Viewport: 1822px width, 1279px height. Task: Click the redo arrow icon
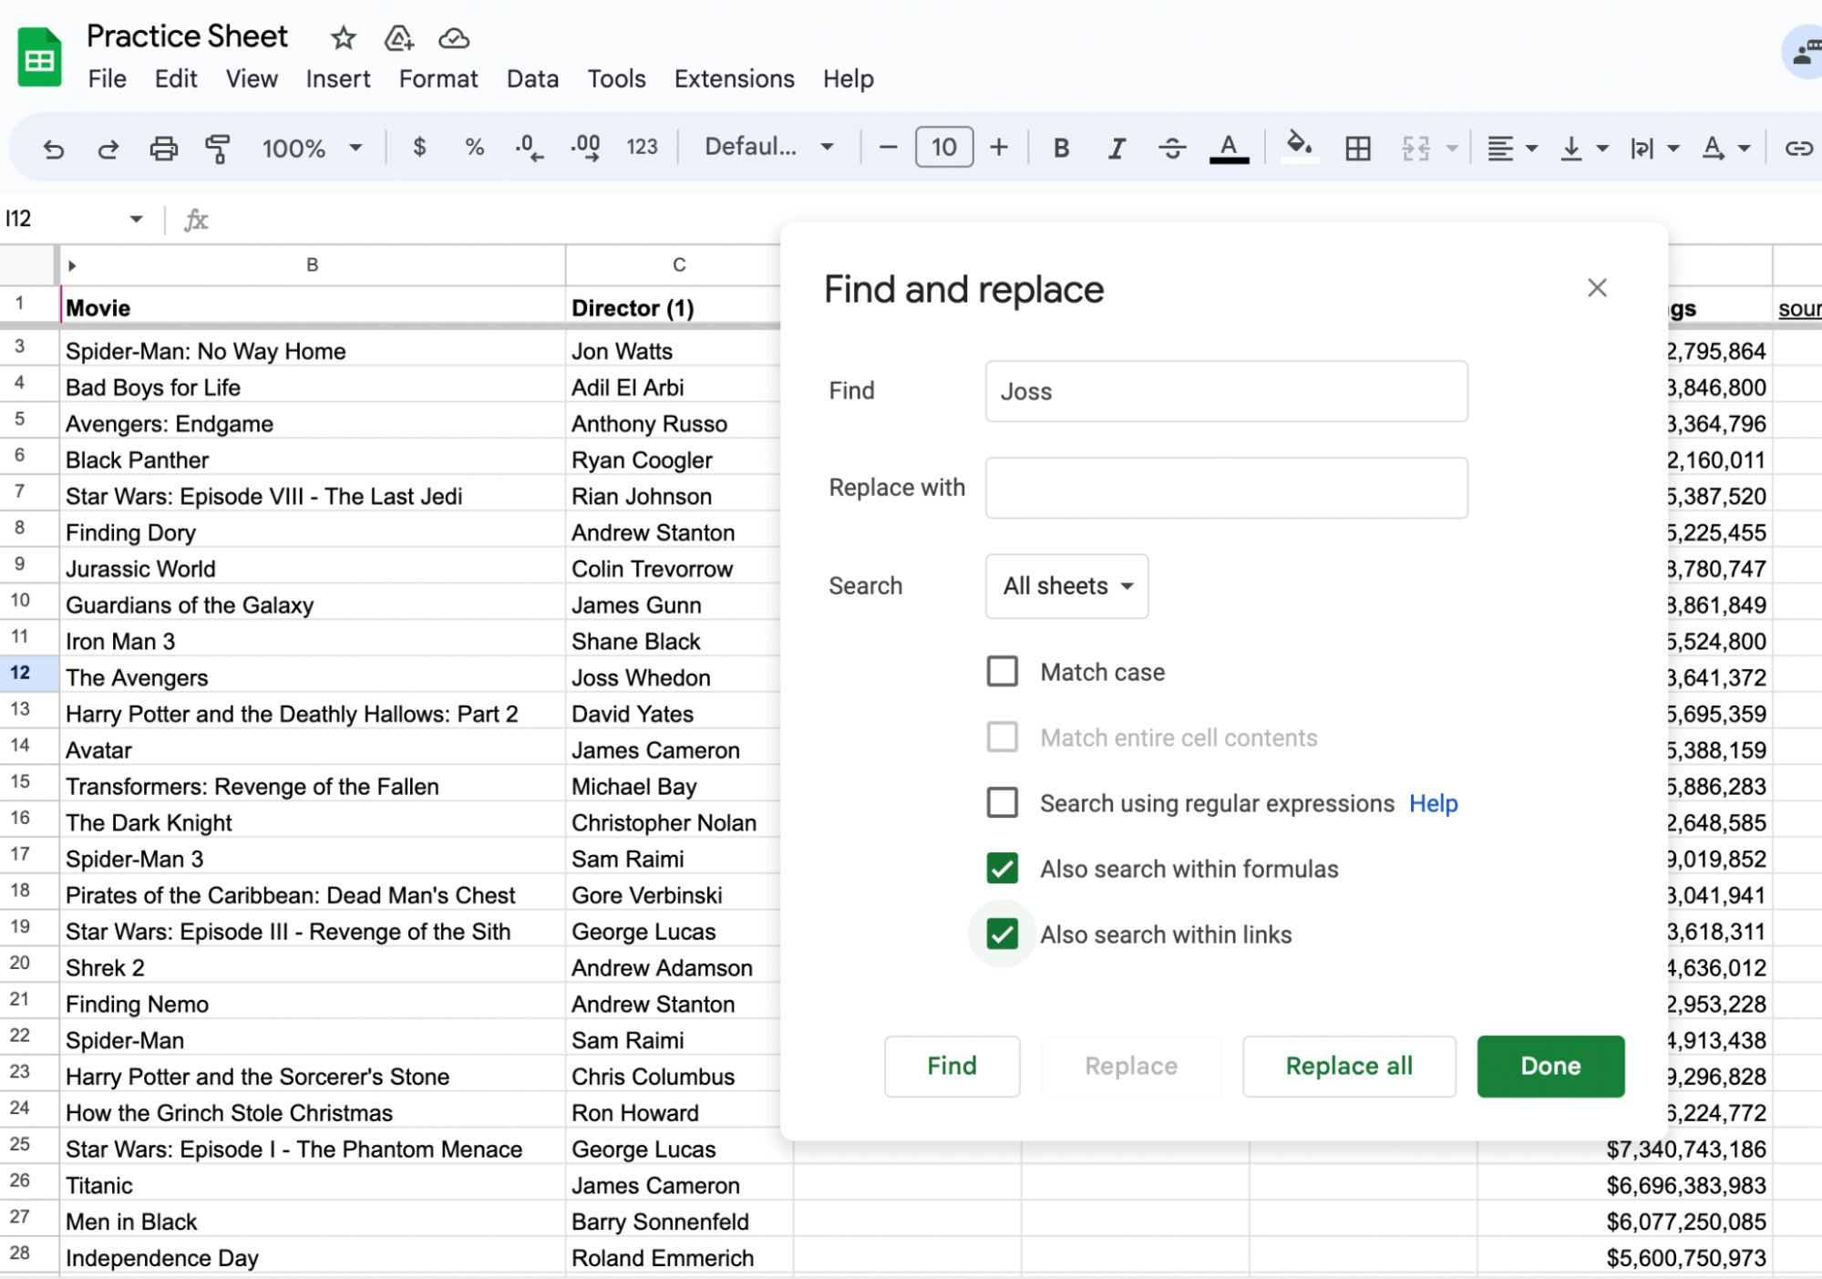(108, 148)
